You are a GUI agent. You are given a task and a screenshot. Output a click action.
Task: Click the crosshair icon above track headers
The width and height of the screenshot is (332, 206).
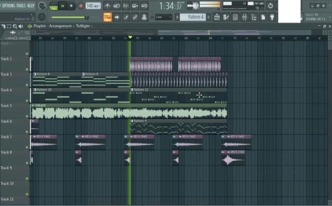12,32
